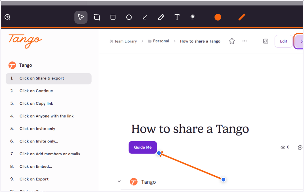Click the Edit button
The height and width of the screenshot is (192, 304).
284,41
